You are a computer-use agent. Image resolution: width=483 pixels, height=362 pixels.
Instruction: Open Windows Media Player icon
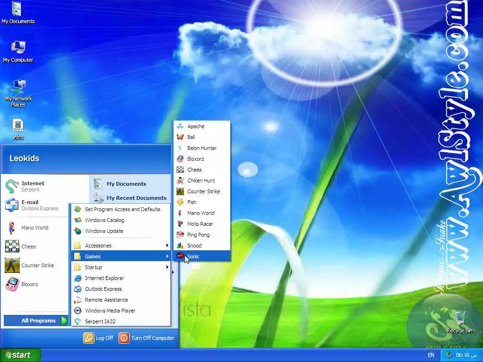click(78, 311)
